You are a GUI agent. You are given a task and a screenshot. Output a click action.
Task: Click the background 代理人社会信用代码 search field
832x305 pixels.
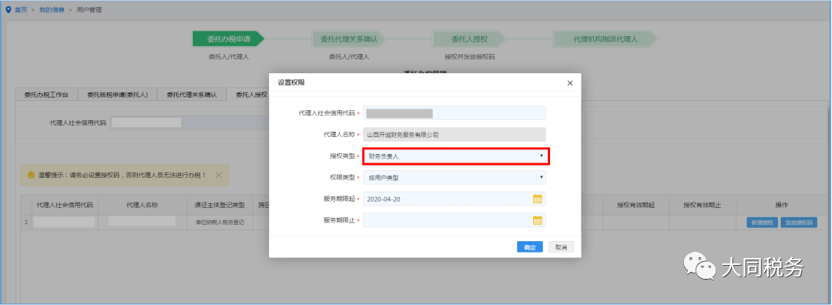coord(190,122)
